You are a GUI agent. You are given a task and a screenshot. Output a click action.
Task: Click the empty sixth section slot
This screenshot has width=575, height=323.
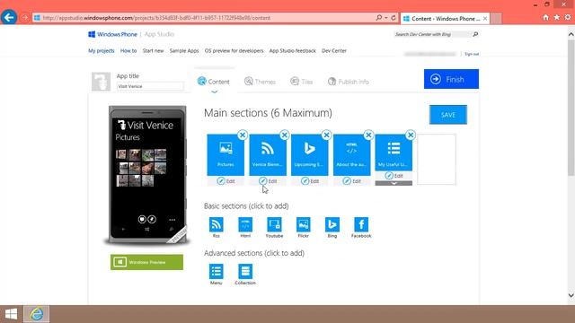click(437, 160)
